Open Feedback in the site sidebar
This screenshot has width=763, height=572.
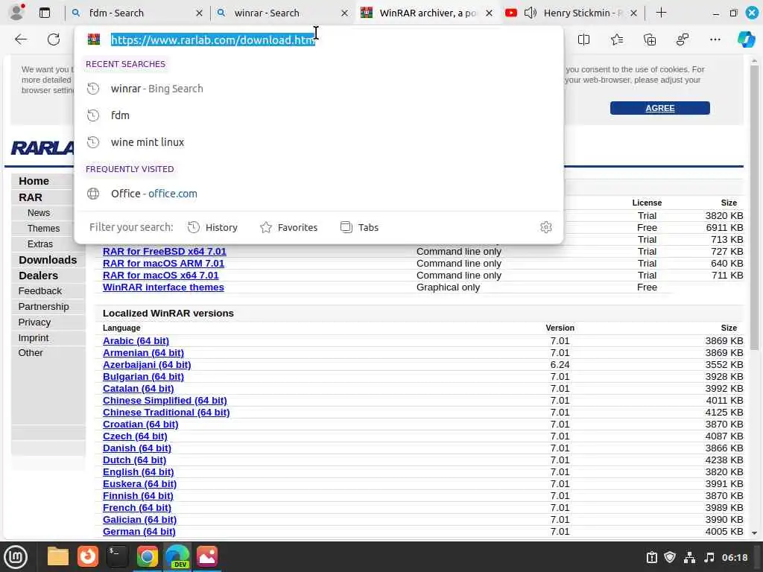[x=40, y=291]
